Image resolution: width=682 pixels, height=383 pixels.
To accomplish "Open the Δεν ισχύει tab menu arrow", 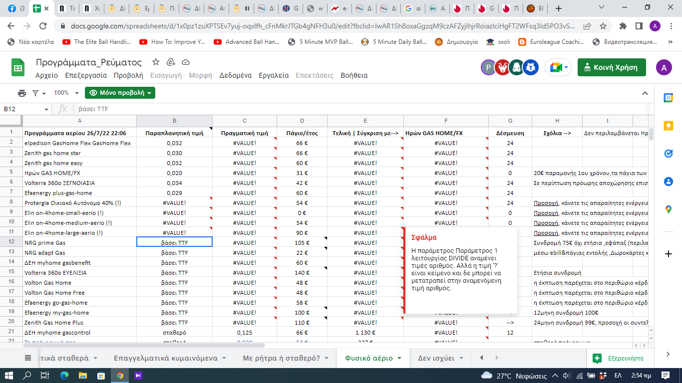I will (x=461, y=358).
